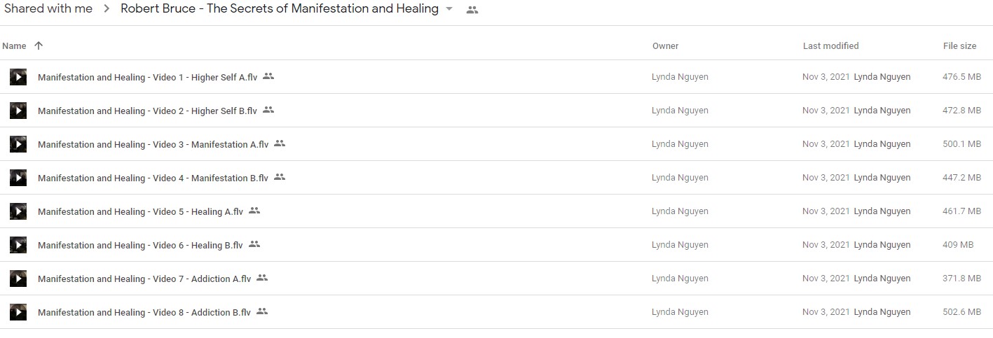The width and height of the screenshot is (993, 338).
Task: Toggle sort direction arrow next to Name
Action: (39, 45)
